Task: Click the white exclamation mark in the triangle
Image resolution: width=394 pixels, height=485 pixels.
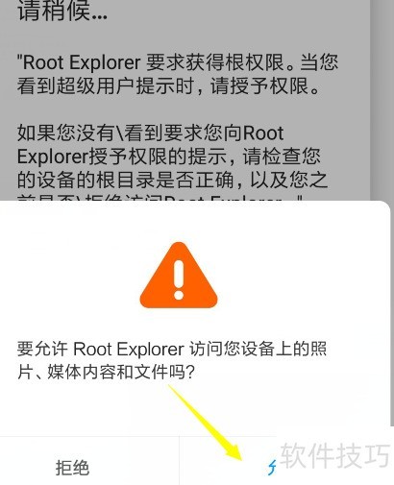Action: pyautogui.click(x=179, y=279)
